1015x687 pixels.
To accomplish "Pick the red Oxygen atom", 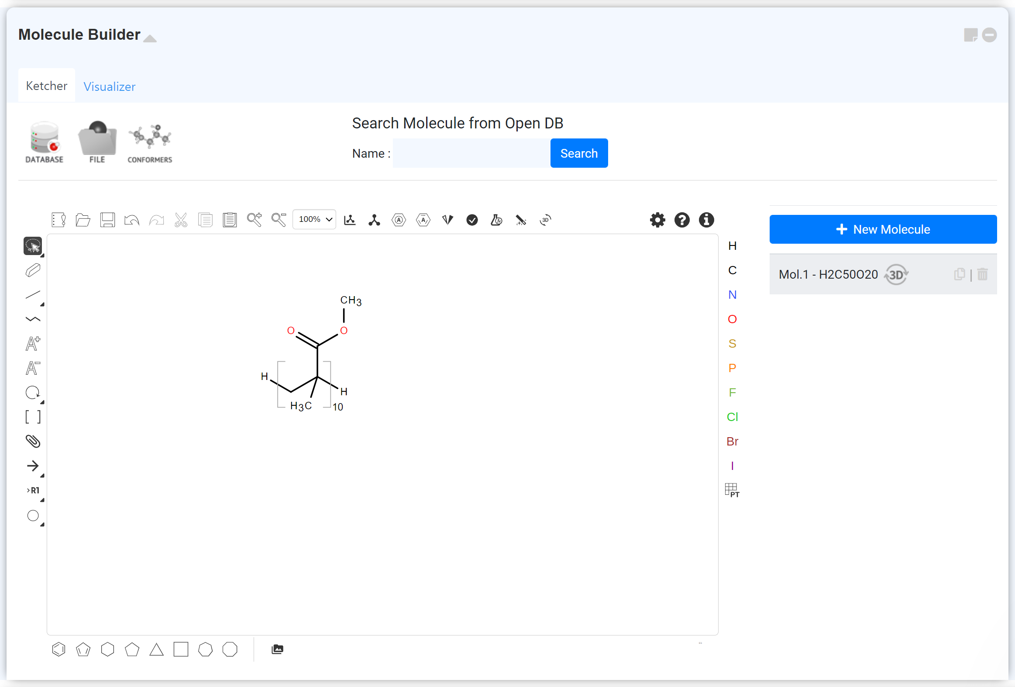I will click(x=732, y=319).
